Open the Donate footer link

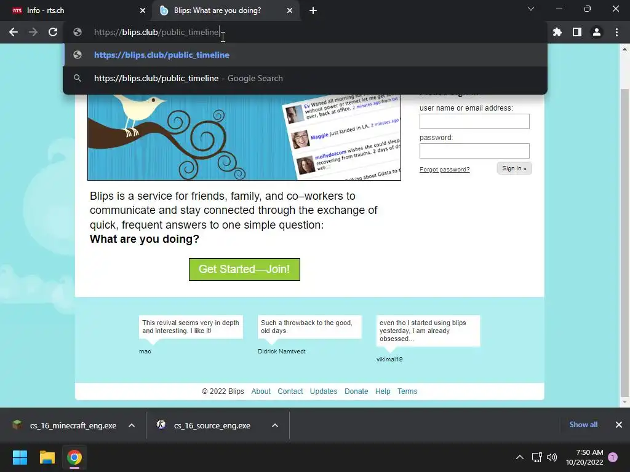[356, 391]
